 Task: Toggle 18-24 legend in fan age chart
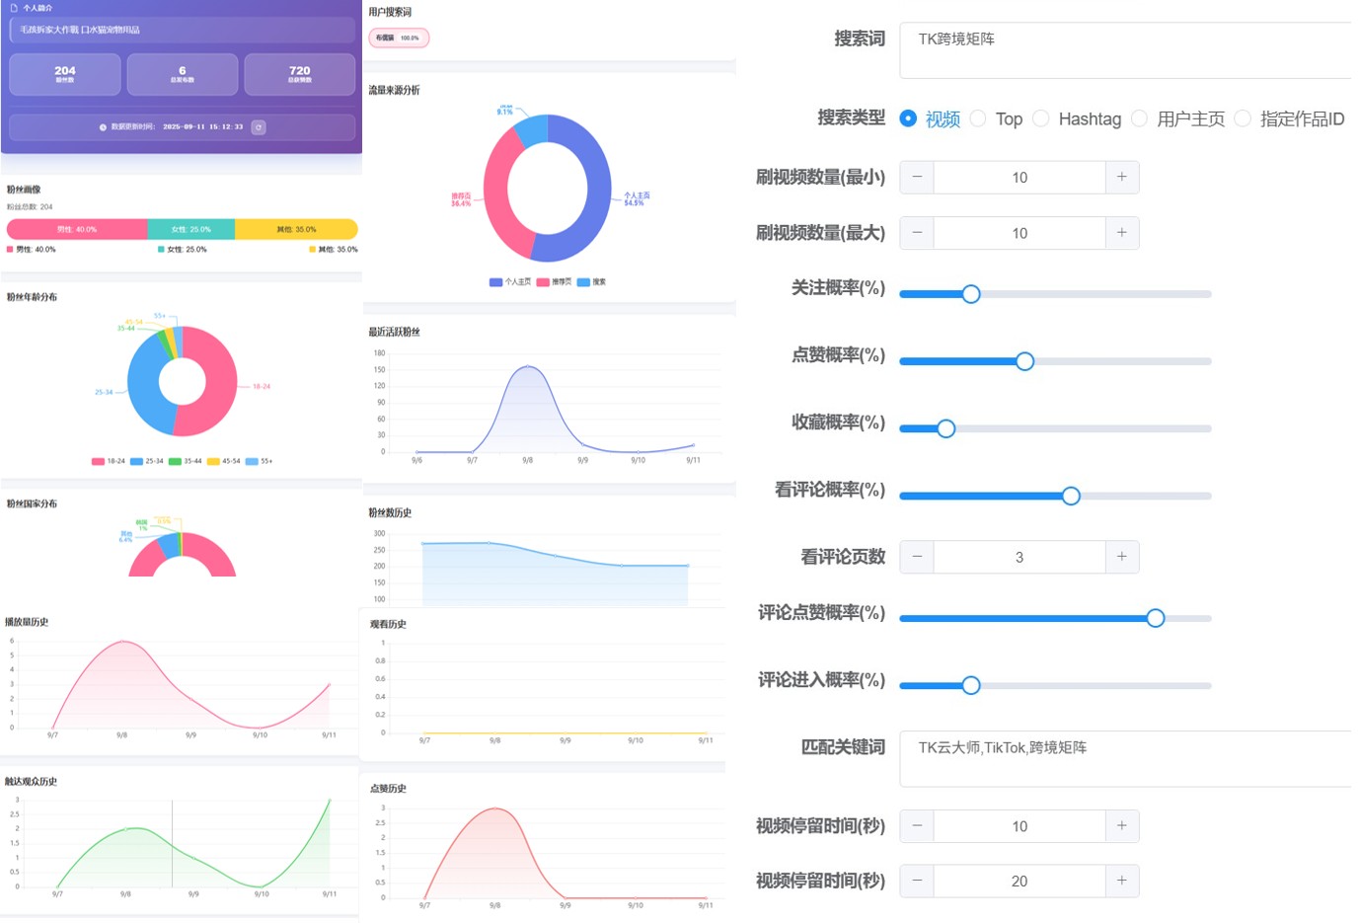click(109, 461)
